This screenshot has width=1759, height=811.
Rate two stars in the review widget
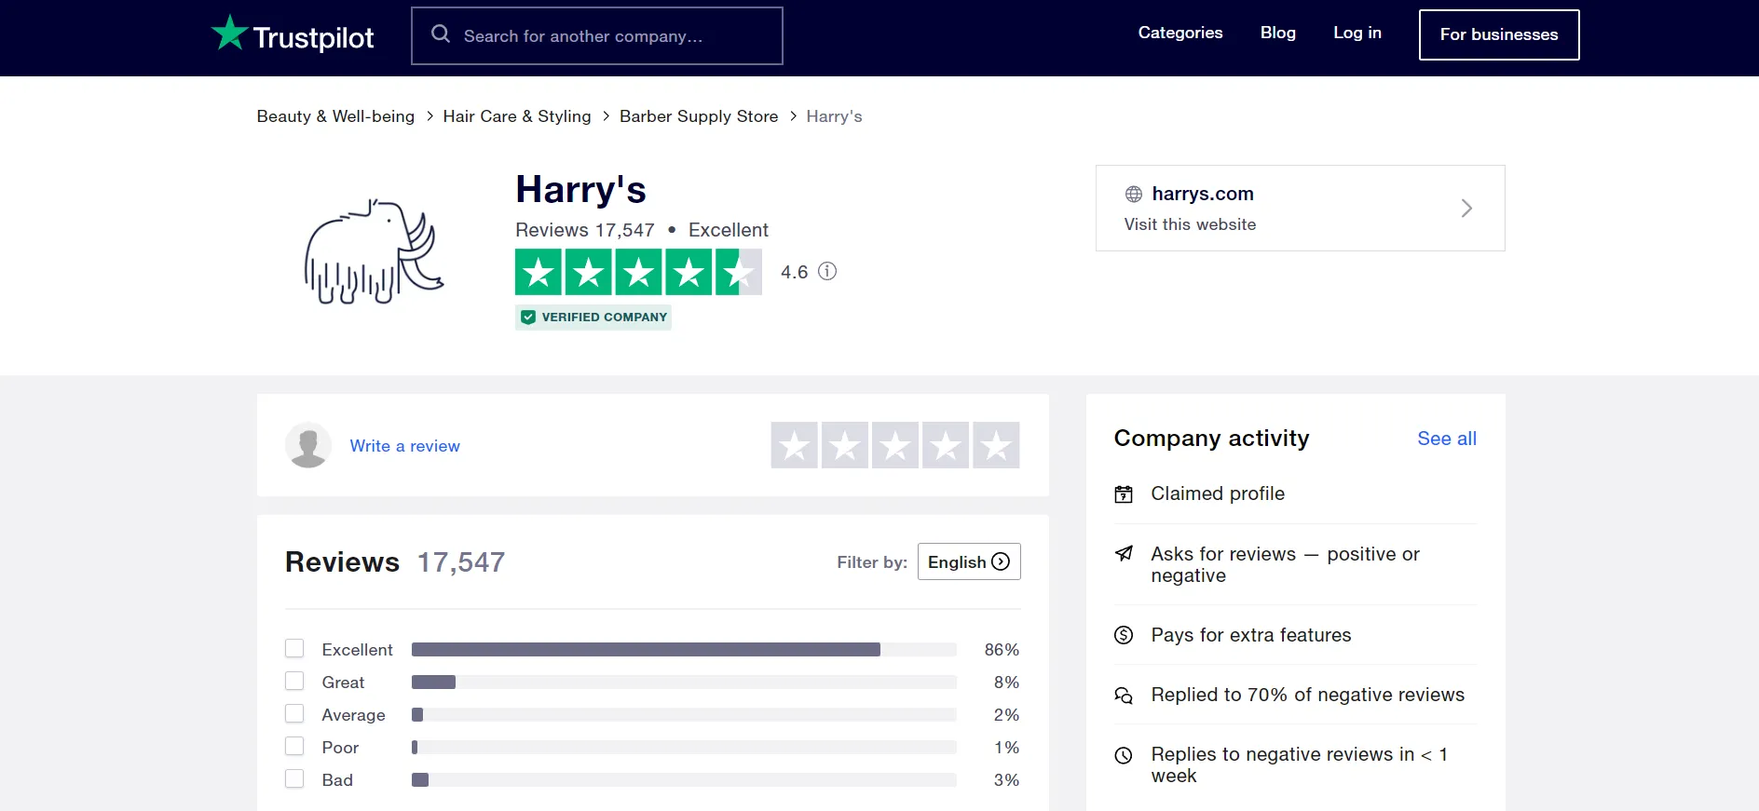point(845,445)
